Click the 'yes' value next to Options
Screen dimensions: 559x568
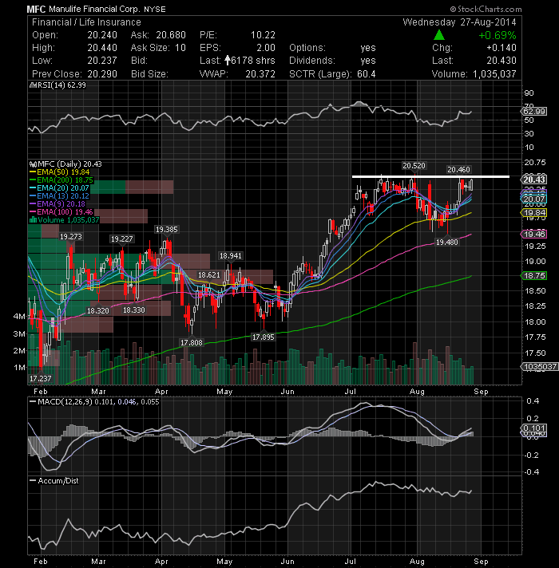pos(368,48)
